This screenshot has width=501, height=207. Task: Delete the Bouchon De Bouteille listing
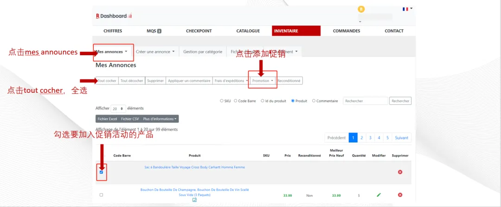coord(400,195)
